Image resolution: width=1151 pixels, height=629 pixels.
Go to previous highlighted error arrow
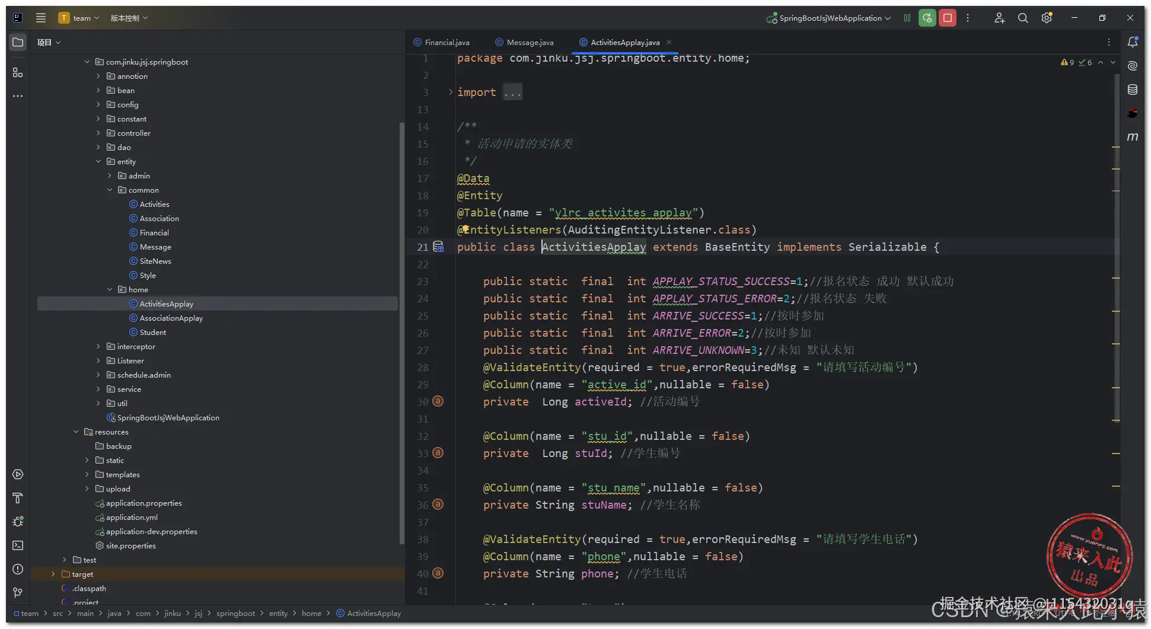pyautogui.click(x=1101, y=62)
